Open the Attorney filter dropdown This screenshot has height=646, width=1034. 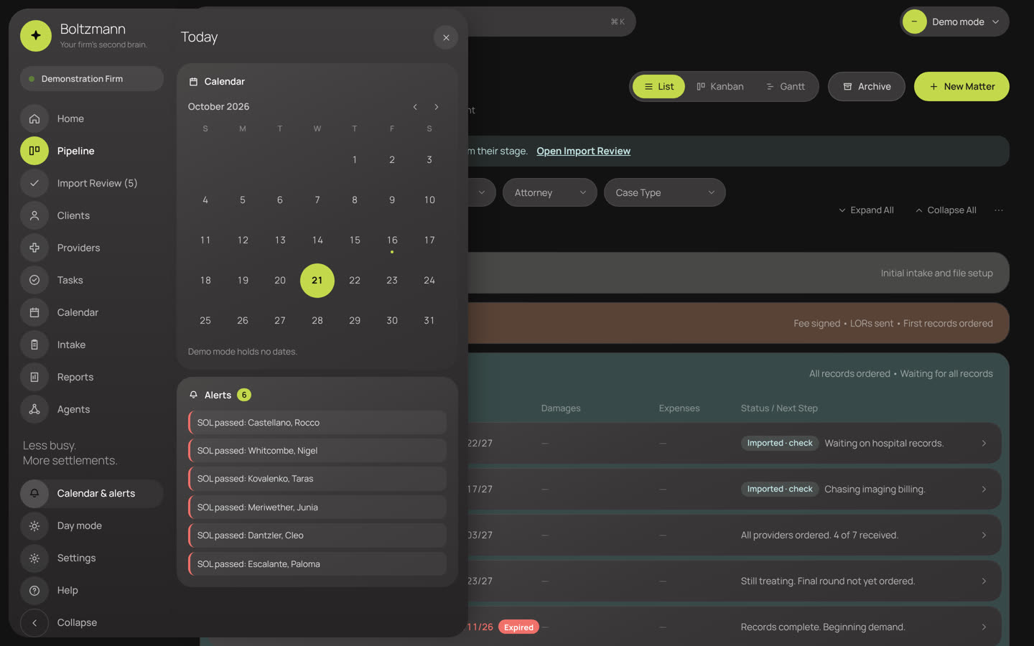point(550,192)
